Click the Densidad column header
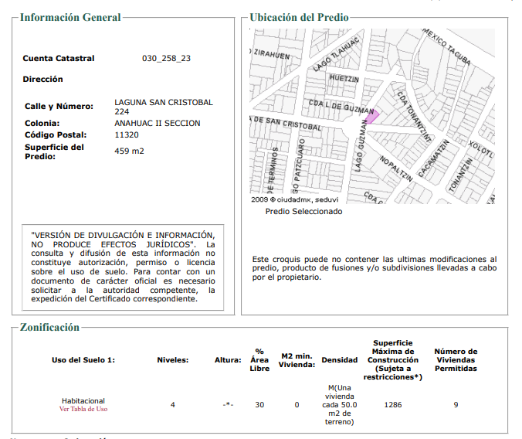This screenshot has width=522, height=439. pos(340,360)
